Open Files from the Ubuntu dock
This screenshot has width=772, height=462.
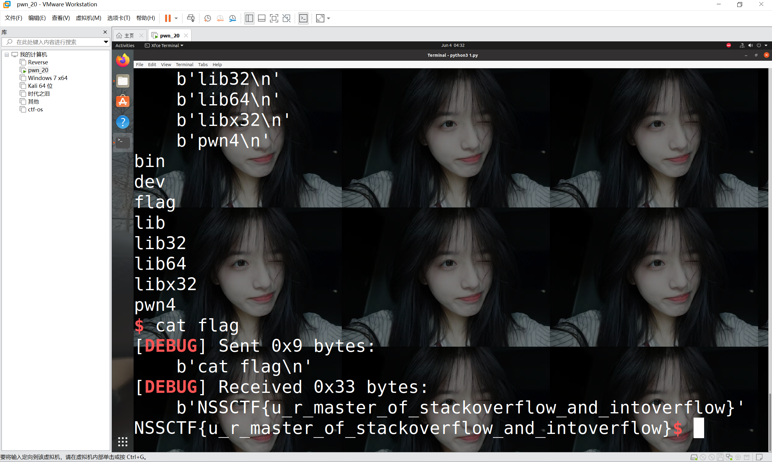[123, 81]
